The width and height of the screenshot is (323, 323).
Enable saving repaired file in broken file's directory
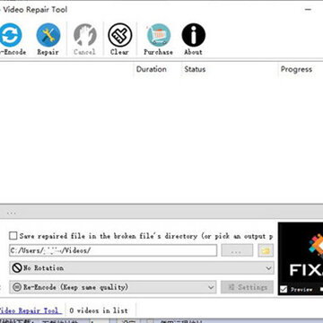[13, 236]
